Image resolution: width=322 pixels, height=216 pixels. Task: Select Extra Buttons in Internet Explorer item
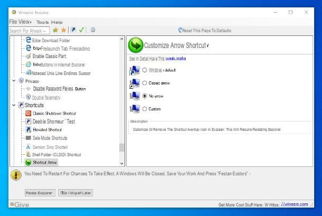pyautogui.click(x=59, y=65)
